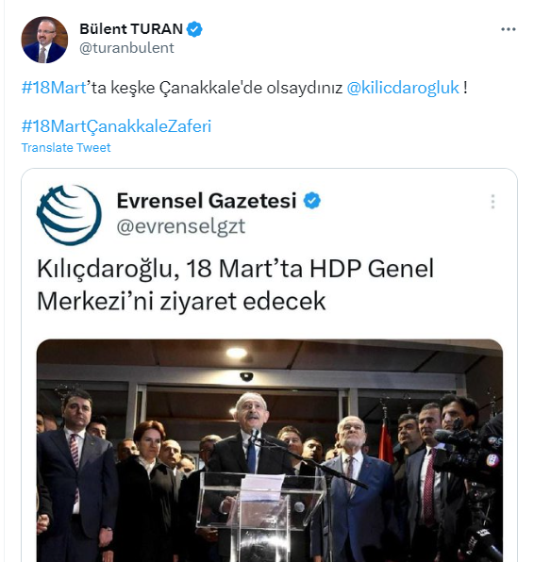
Task: Open the vertical dots menu in the quoted tweet
Action: pyautogui.click(x=492, y=202)
